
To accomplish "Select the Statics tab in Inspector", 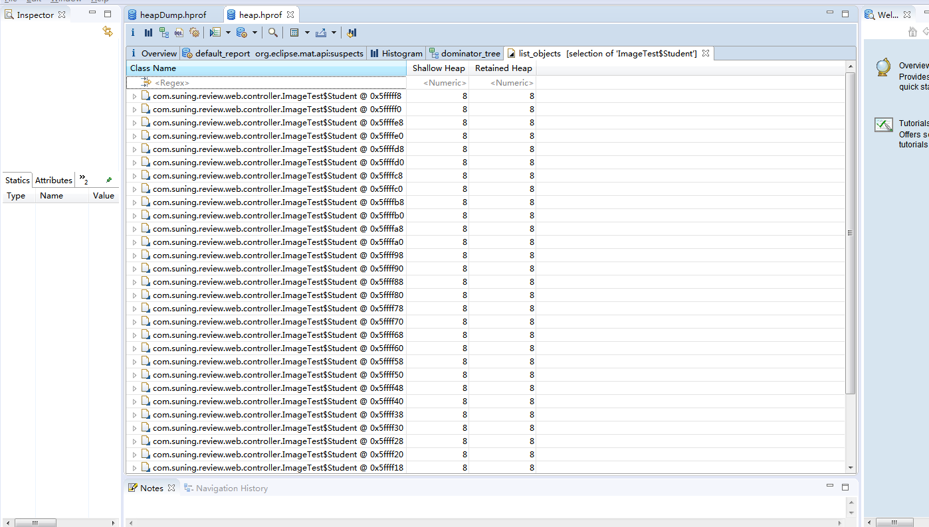I will (17, 180).
